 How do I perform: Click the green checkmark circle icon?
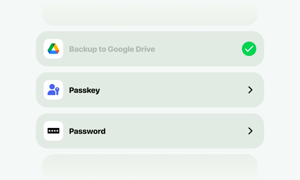click(249, 49)
